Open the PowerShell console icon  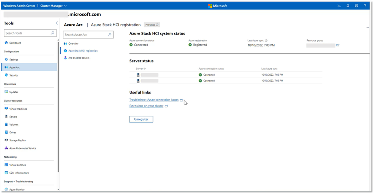339,6
